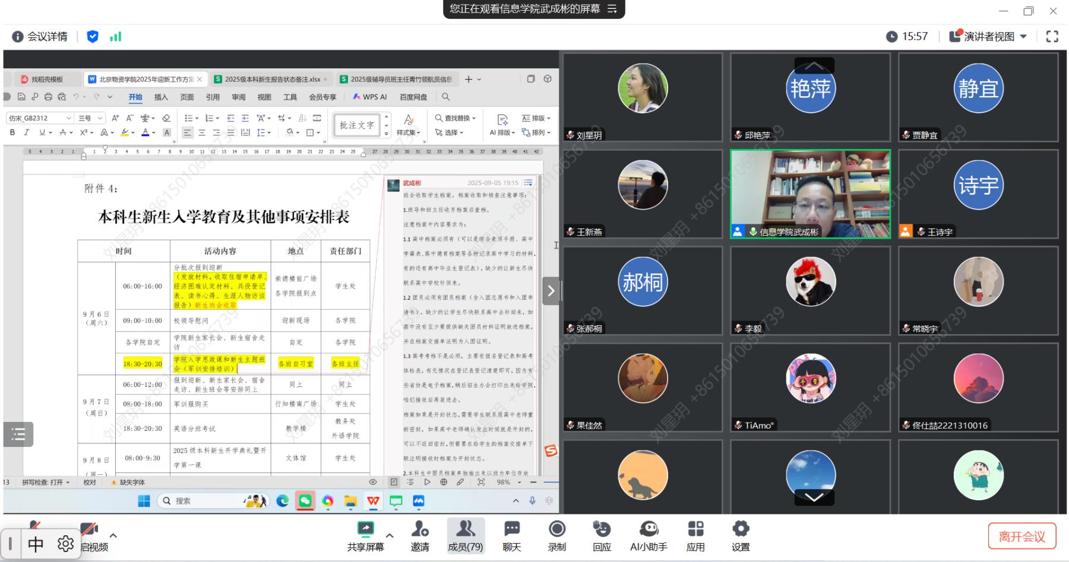The height and width of the screenshot is (562, 1069).
Task: Check the green network signal icon
Action: (116, 37)
